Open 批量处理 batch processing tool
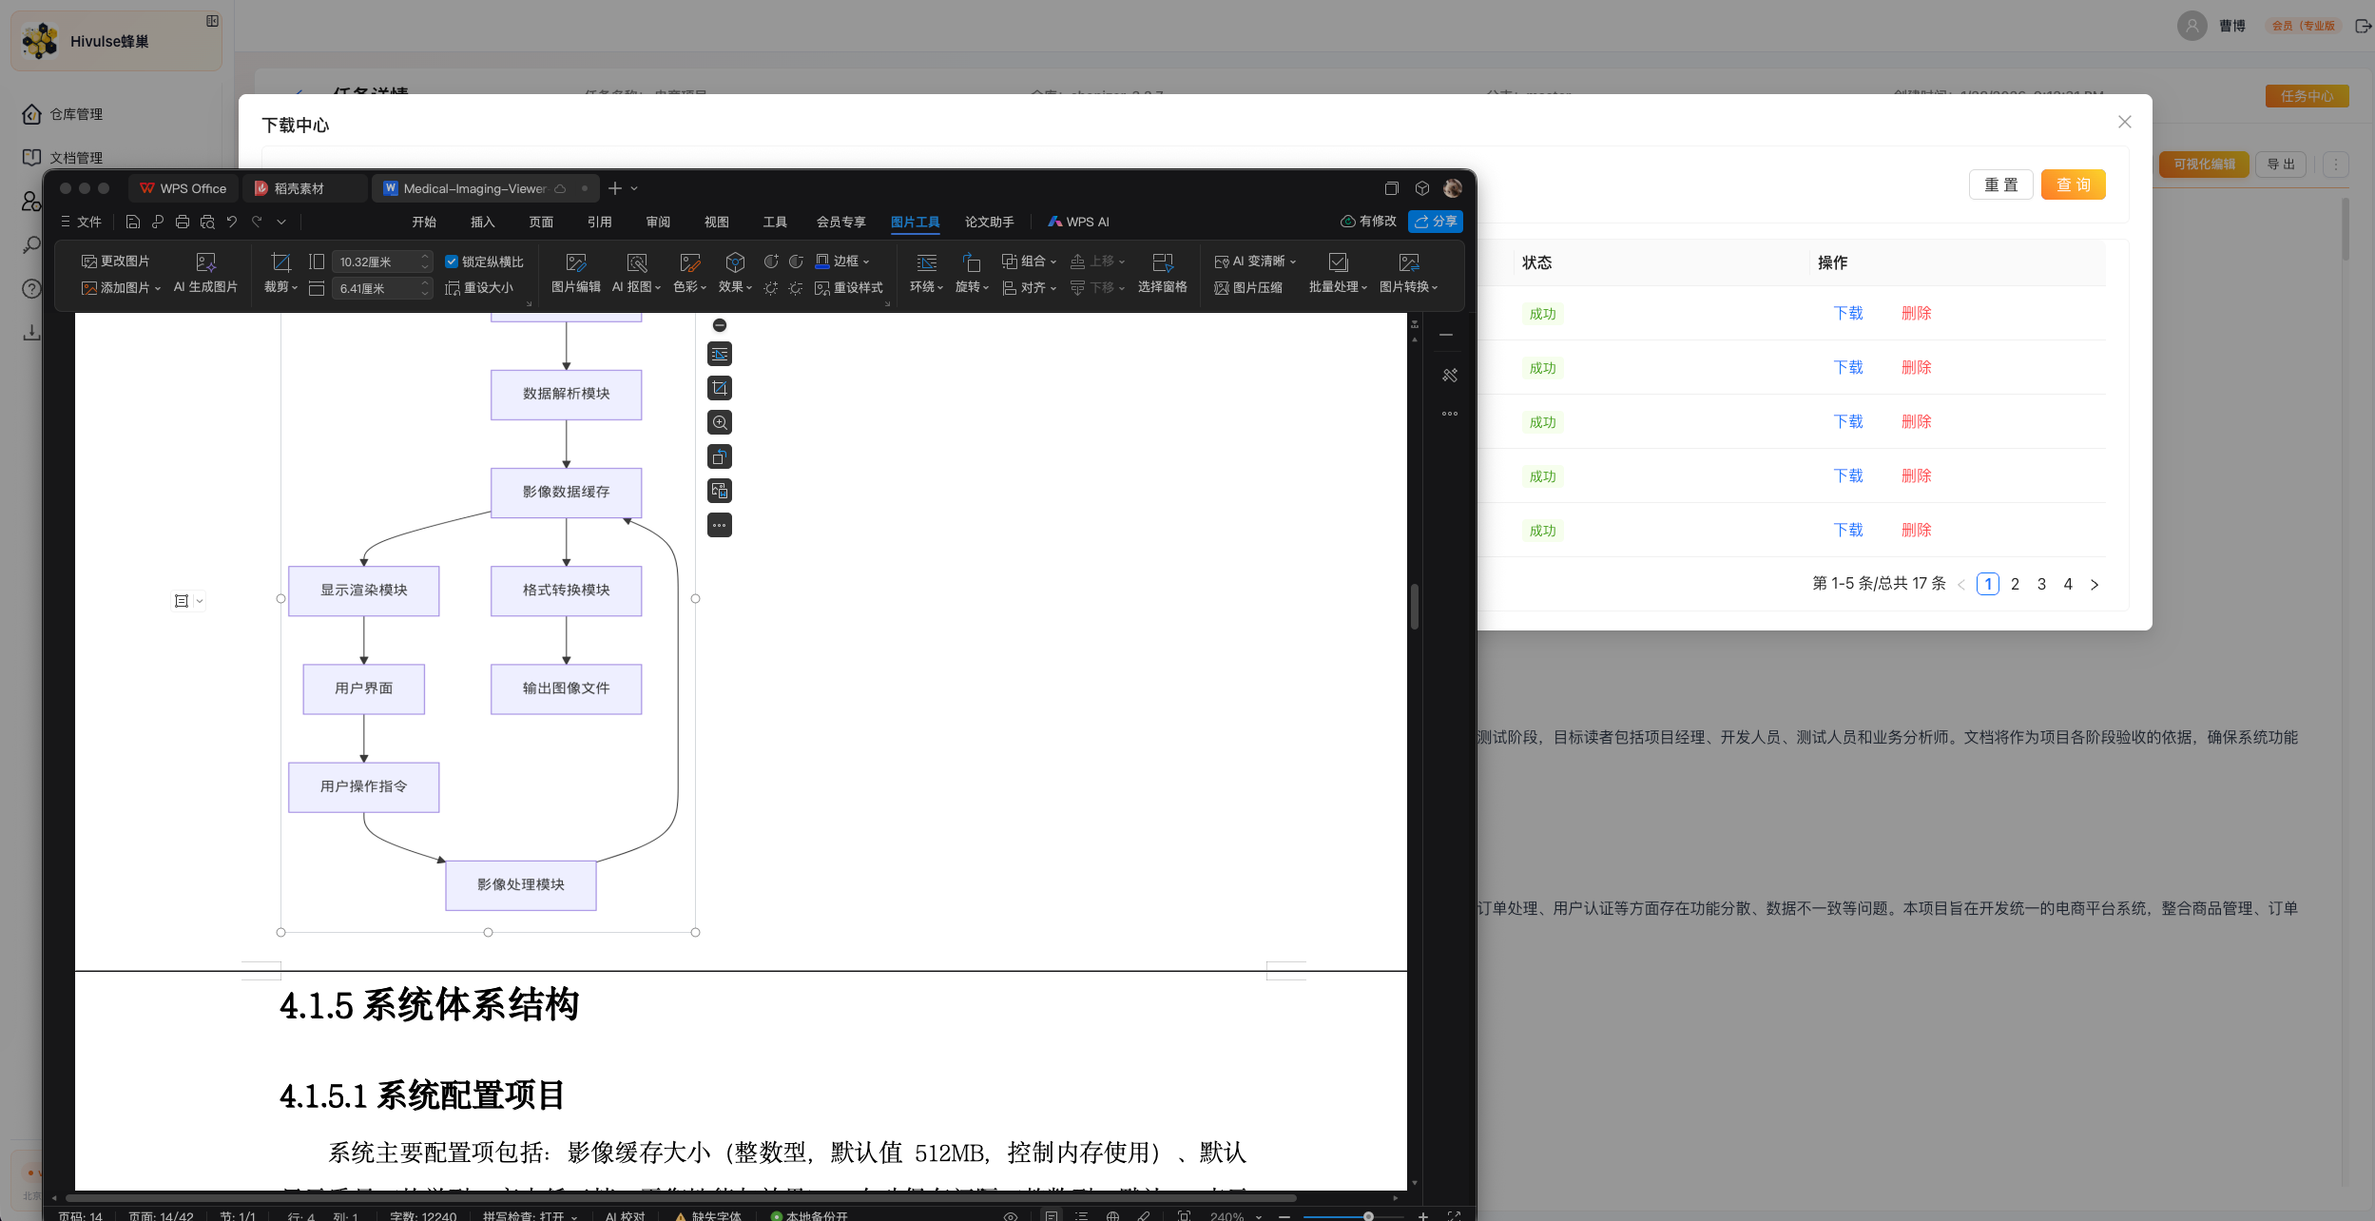Screen dimensions: 2375x1221 click(x=1338, y=273)
